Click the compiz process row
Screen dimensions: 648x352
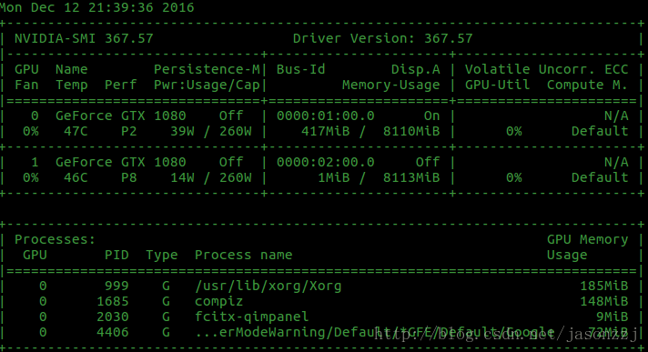pyautogui.click(x=321, y=302)
